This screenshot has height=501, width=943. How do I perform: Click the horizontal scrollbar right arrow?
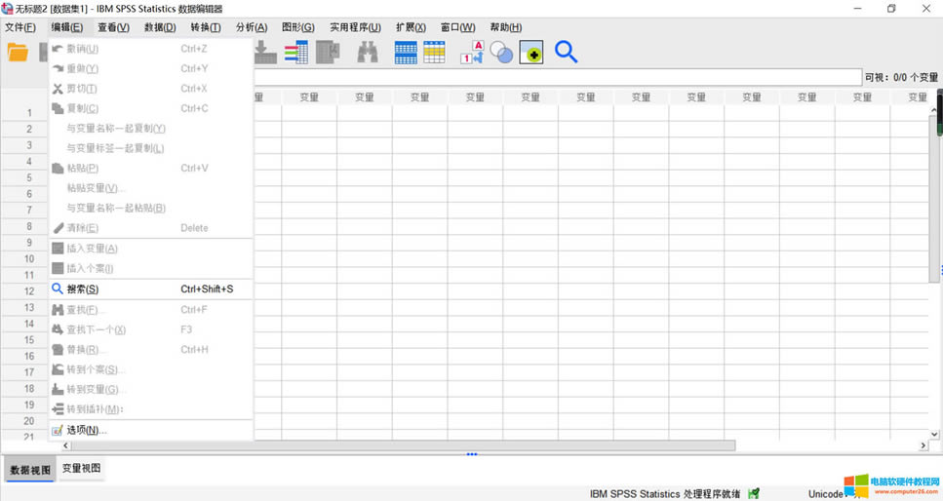coord(923,445)
